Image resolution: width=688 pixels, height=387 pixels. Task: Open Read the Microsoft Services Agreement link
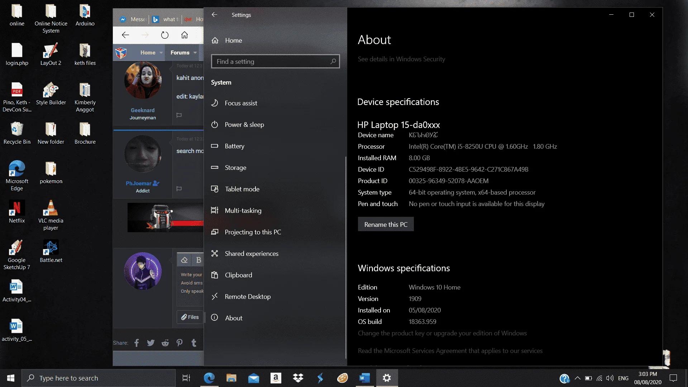(x=450, y=351)
